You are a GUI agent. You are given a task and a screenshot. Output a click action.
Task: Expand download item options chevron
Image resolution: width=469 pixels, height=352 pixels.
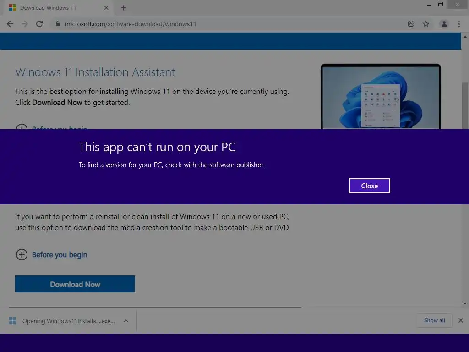126,321
